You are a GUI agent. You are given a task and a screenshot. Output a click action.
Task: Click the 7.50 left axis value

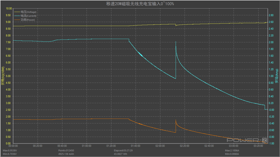tap(8, 42)
